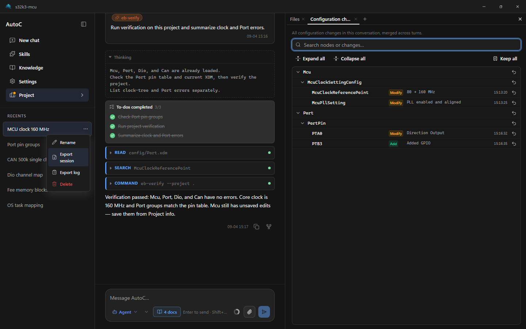Open the Skills page

pyautogui.click(x=47, y=54)
